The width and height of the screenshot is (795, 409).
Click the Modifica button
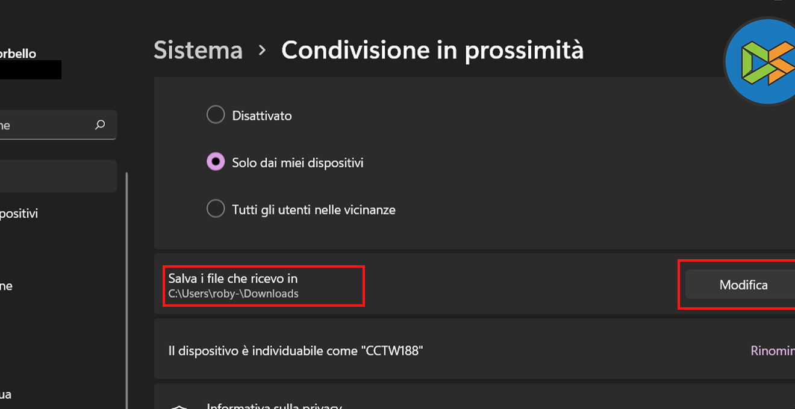pos(743,285)
